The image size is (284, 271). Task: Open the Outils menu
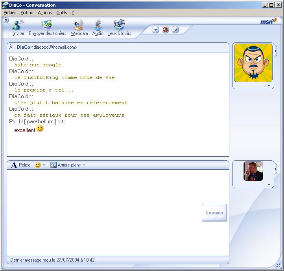(x=62, y=13)
